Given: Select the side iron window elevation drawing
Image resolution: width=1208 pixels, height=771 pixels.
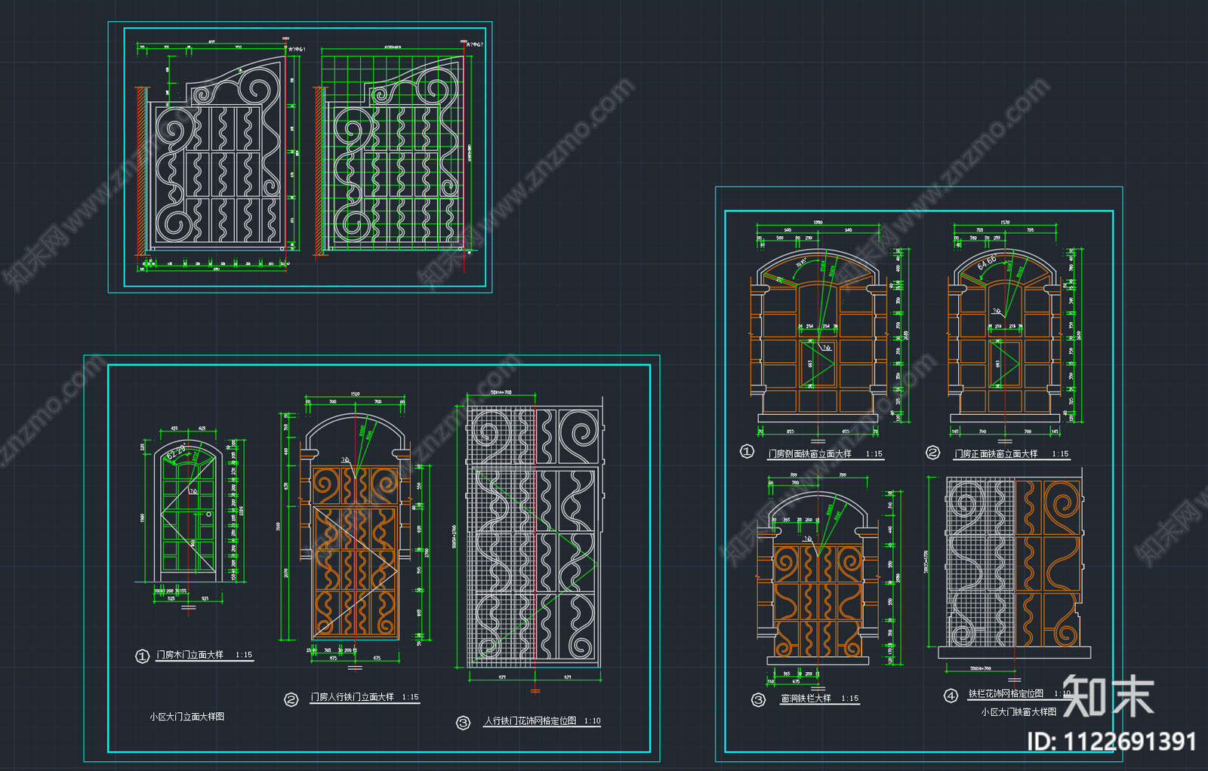Looking at the screenshot, I should (818, 335).
